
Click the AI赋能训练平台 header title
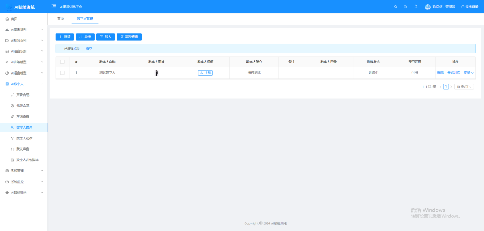(71, 7)
